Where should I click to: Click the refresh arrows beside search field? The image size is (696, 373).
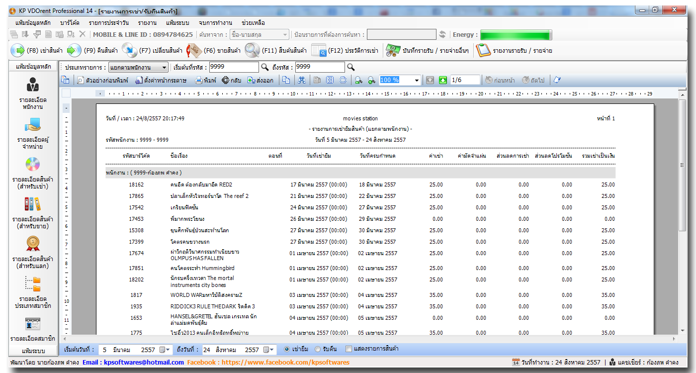click(x=442, y=34)
